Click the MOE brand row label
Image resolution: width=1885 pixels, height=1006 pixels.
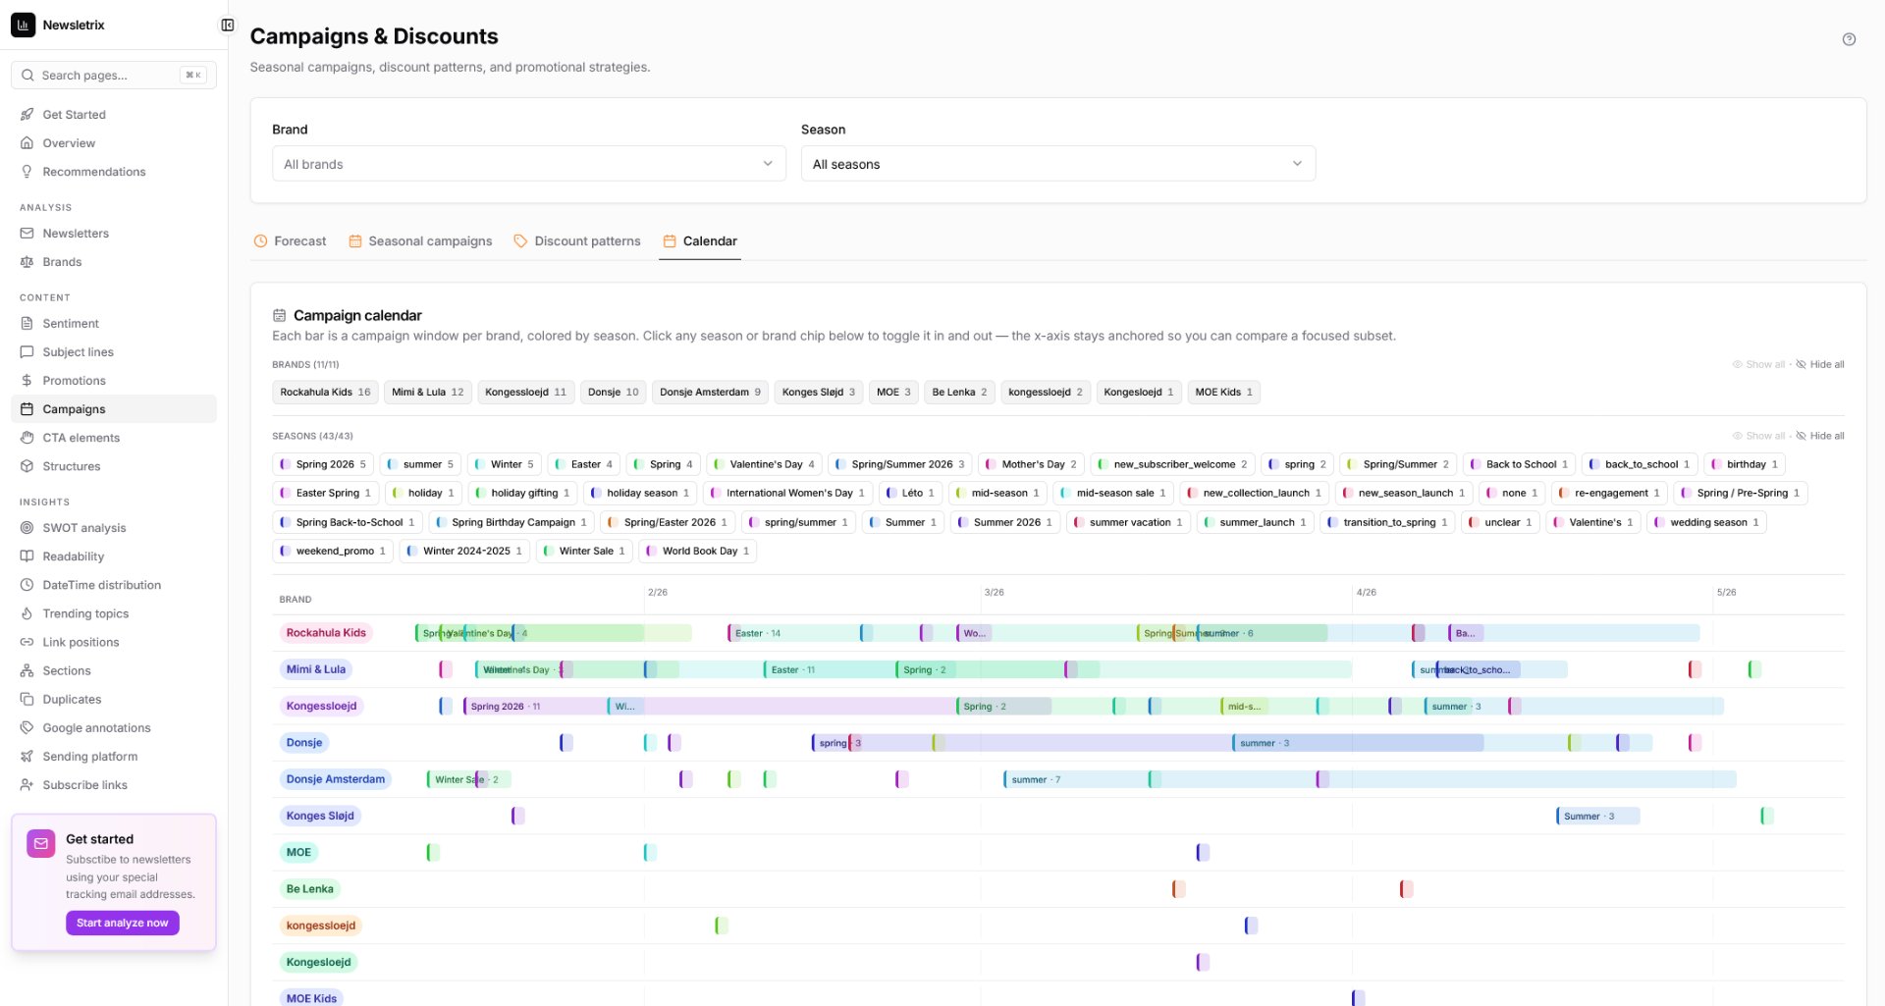click(298, 853)
